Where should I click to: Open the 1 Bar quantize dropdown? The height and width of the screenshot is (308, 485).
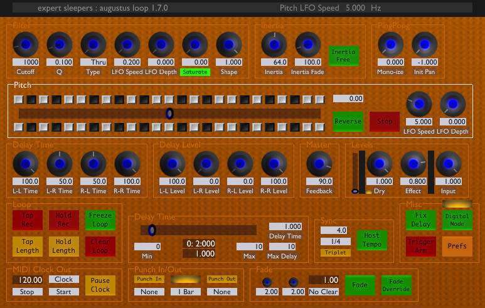click(x=186, y=292)
